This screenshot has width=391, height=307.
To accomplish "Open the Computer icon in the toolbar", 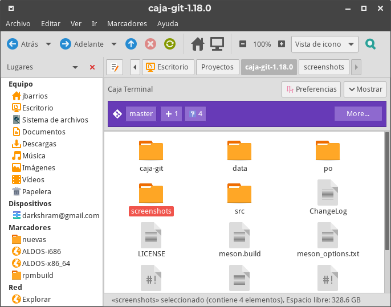I will 217,44.
